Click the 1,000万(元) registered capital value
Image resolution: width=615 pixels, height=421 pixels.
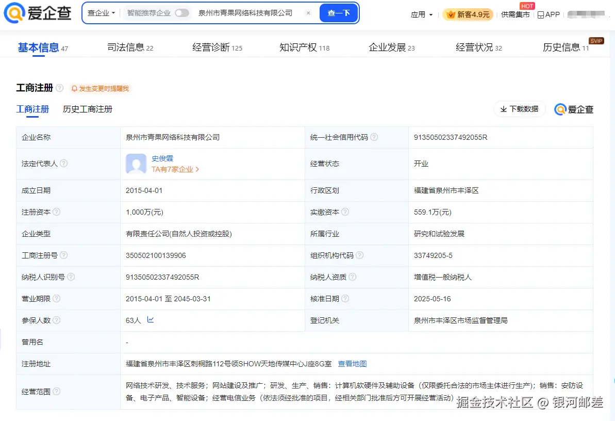144,212
